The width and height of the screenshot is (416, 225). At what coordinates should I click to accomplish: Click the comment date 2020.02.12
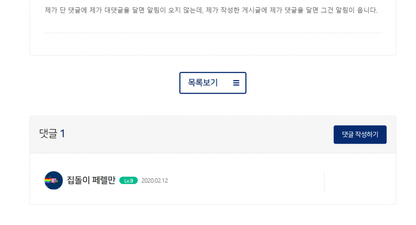154,181
